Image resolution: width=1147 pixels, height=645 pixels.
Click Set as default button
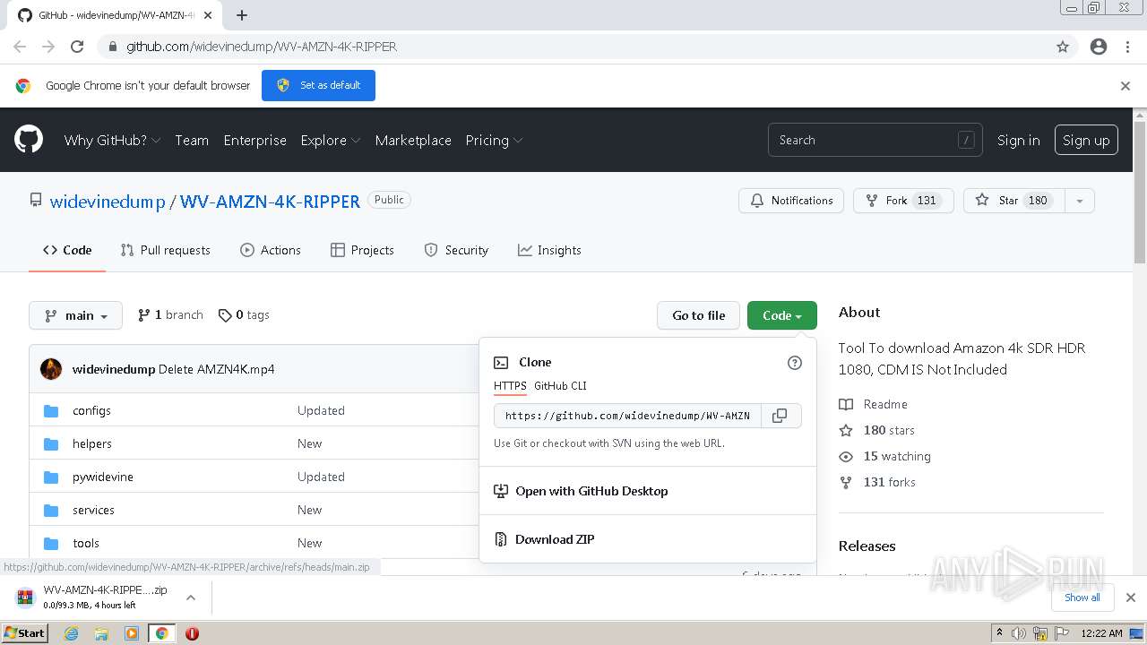(318, 86)
